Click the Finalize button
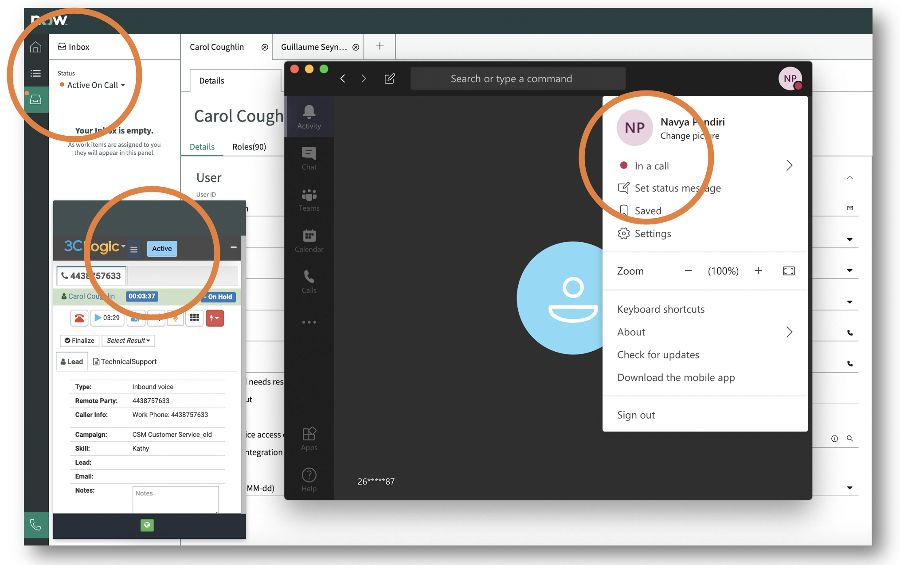Screen dimensions: 900x565 click(79, 341)
